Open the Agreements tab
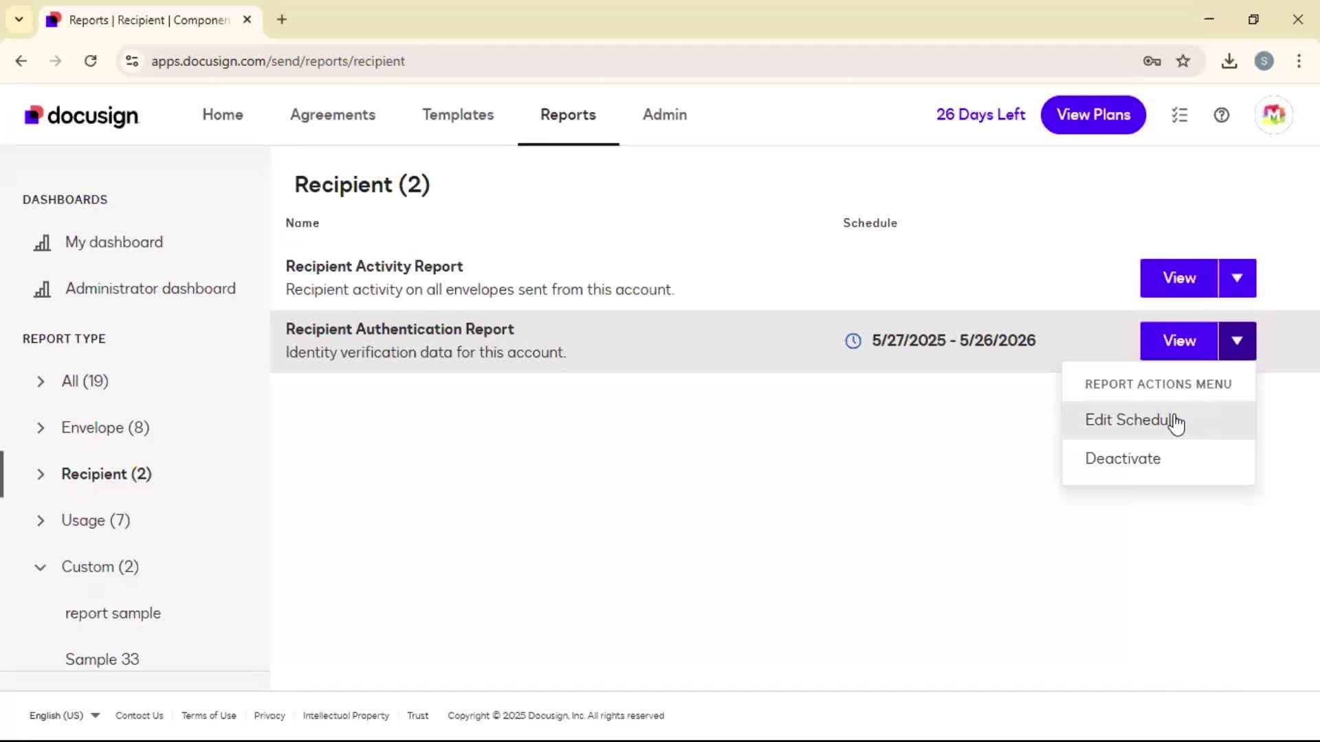1320x742 pixels. point(333,115)
